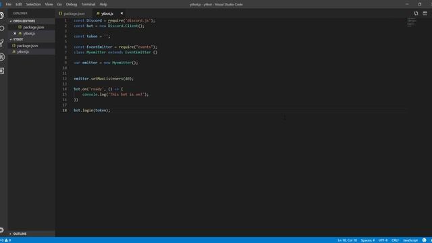Click line 15 console.log statement
Image resolution: width=432 pixels, height=243 pixels.
point(115,94)
